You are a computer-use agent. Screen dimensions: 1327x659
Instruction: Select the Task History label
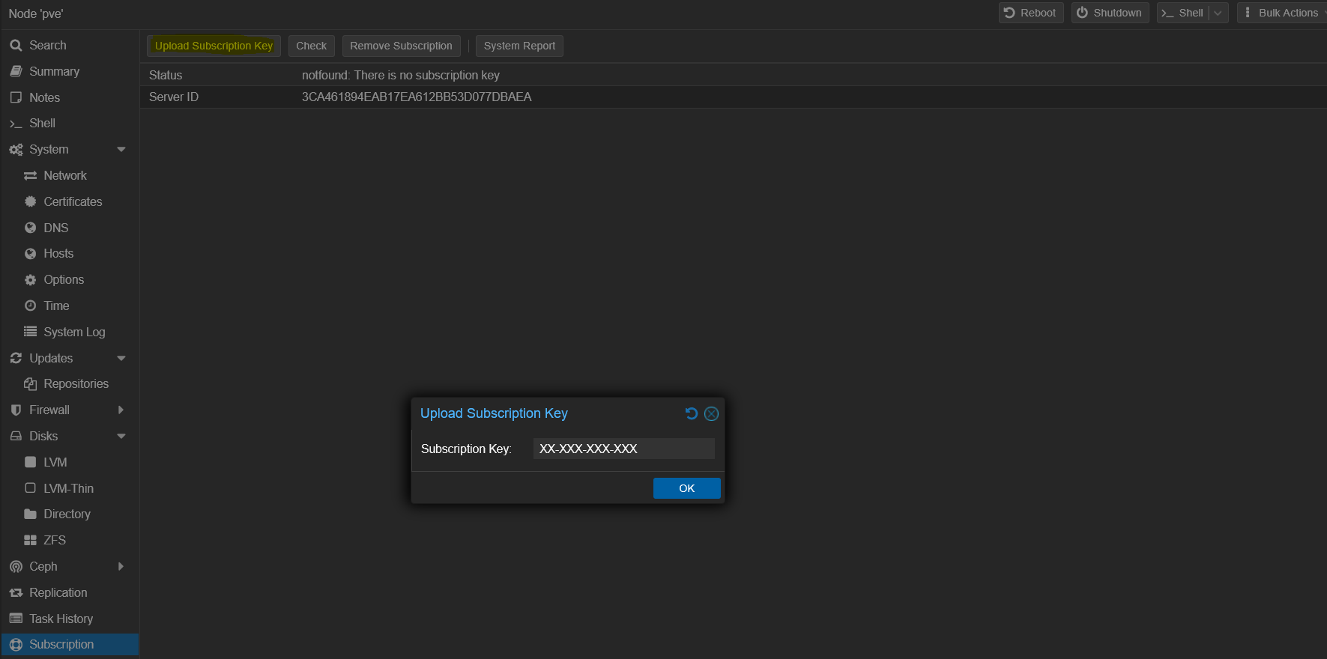point(61,619)
